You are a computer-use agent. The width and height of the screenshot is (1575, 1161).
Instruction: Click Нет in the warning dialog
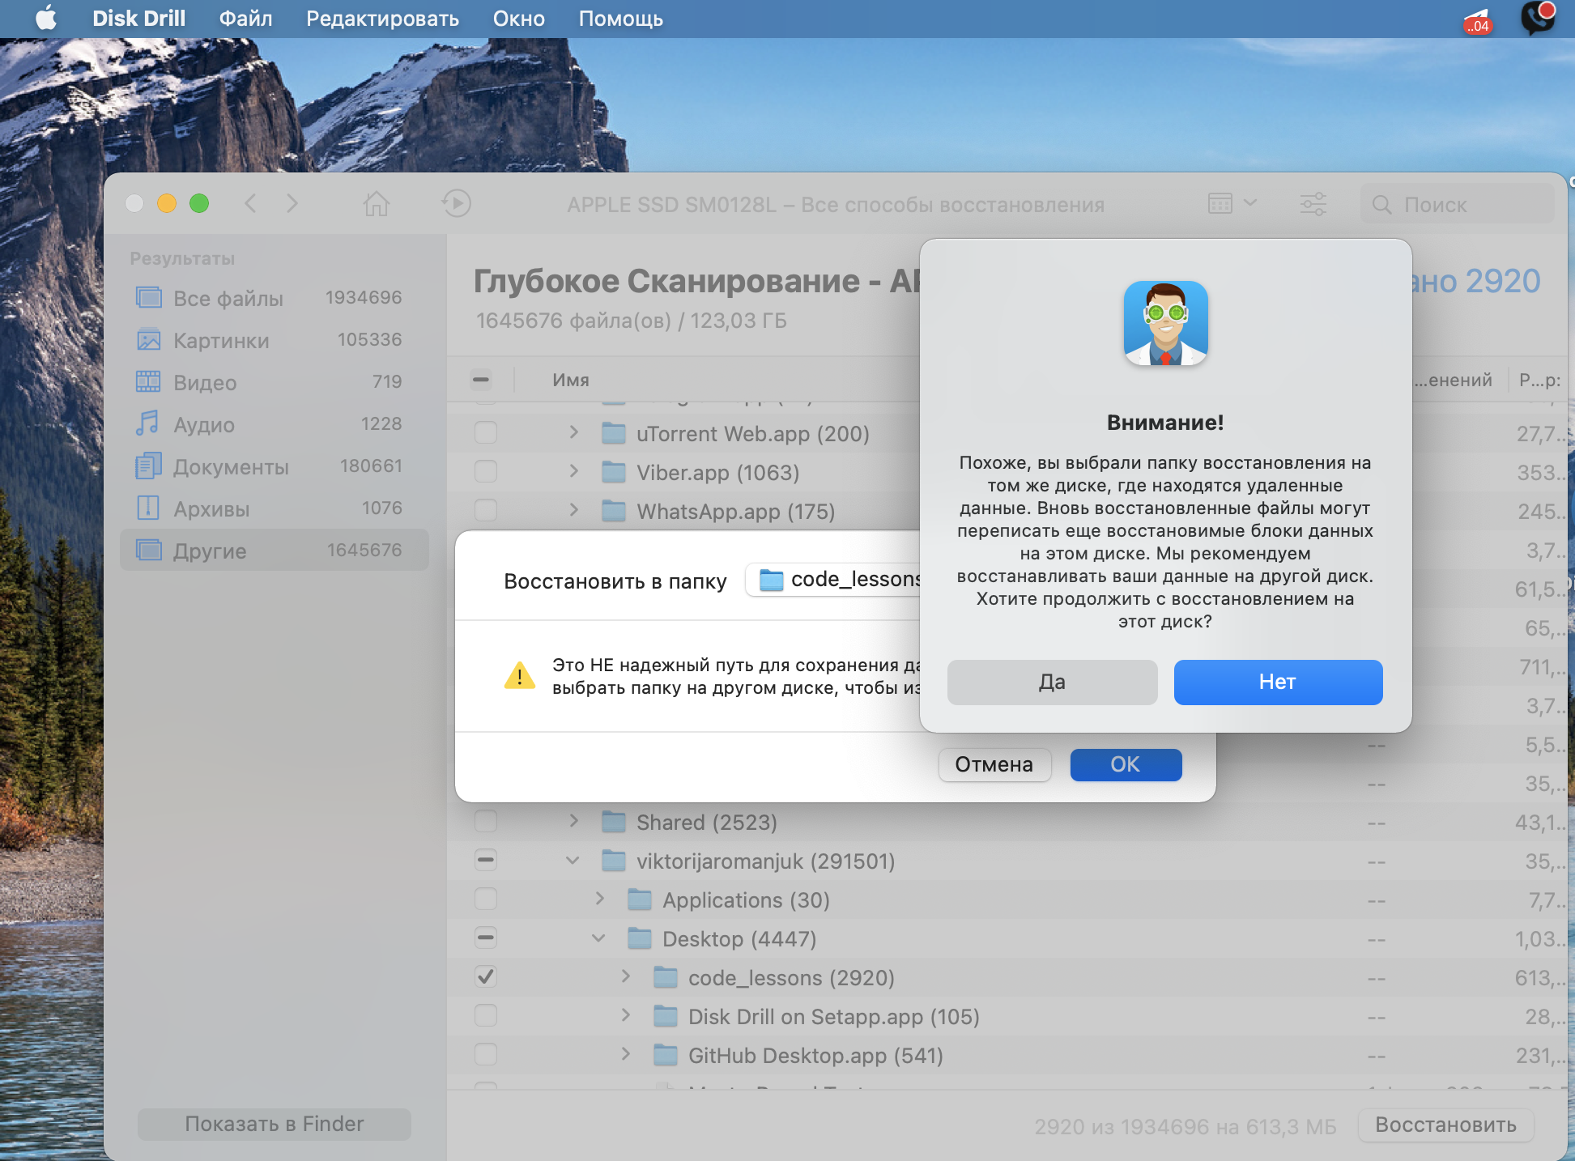click(1278, 682)
